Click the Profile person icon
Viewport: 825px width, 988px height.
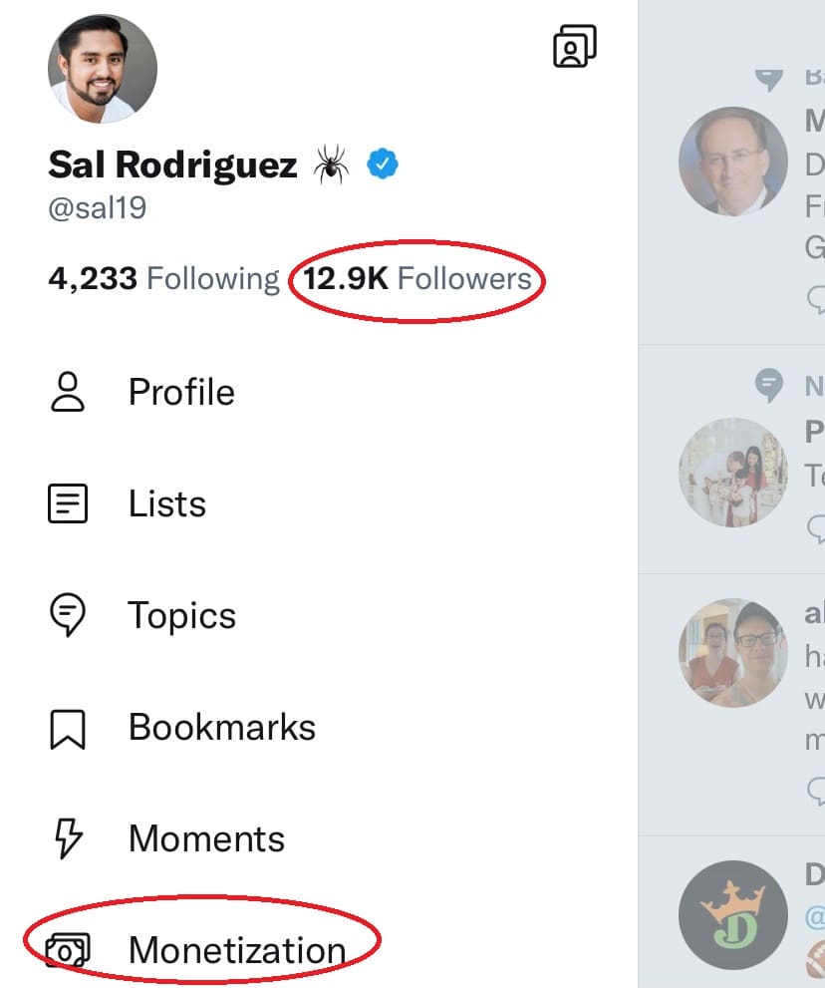68,393
